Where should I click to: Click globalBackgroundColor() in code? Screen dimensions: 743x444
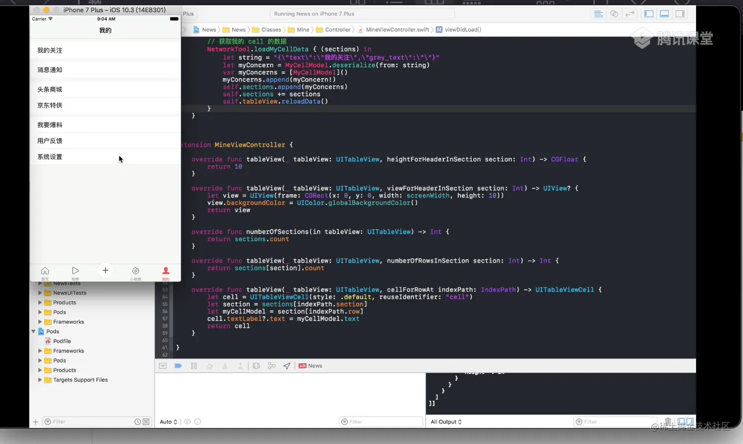tap(373, 203)
